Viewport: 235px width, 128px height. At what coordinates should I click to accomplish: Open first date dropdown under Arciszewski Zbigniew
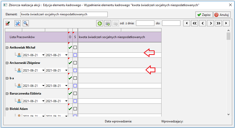click(x=43, y=70)
